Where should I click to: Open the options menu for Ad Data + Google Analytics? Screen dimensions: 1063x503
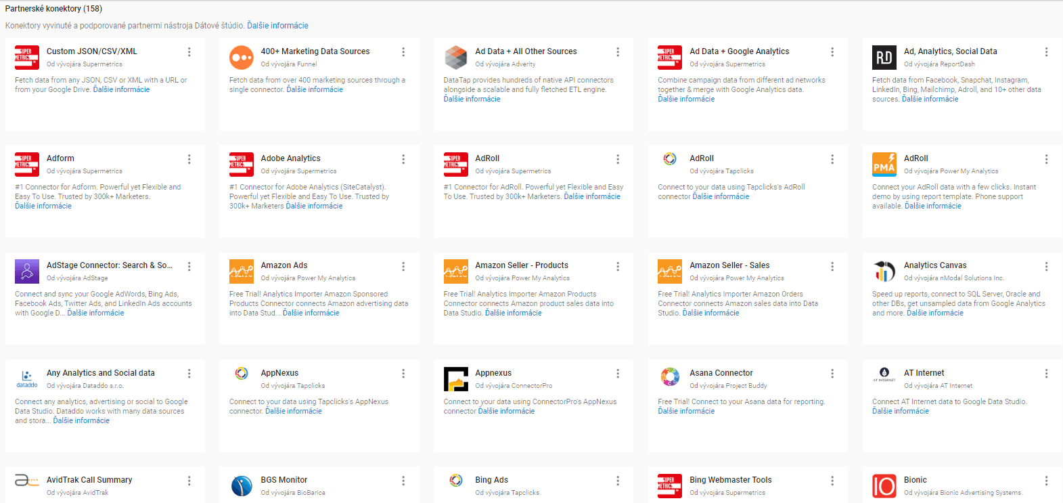pyautogui.click(x=832, y=52)
